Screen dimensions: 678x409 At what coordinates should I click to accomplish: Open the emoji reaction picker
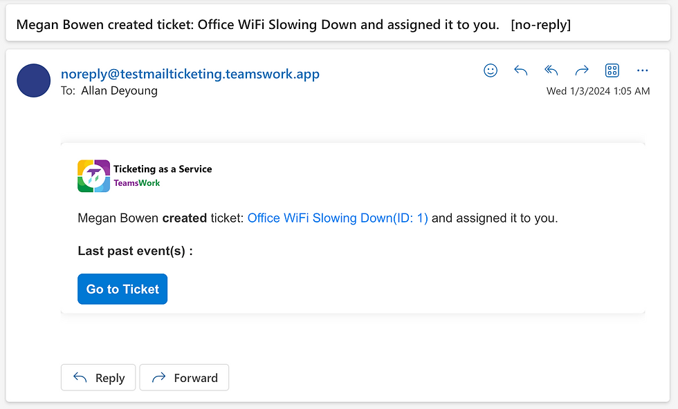coord(491,70)
